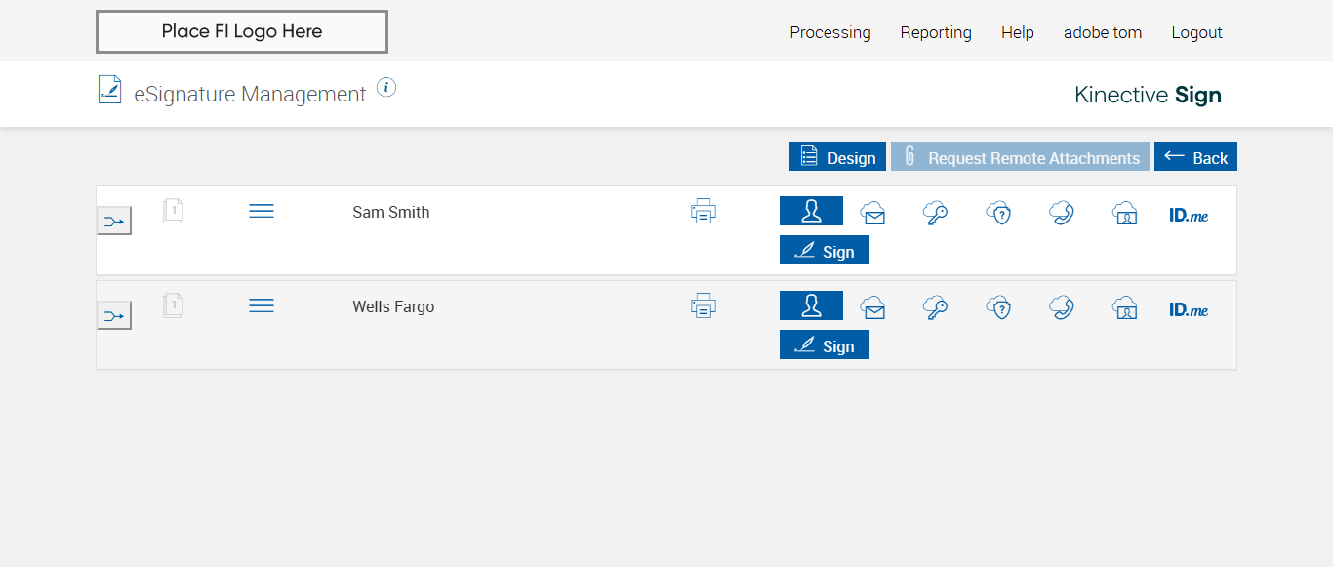Click the merge arrow button for Sam Smith

point(114,222)
